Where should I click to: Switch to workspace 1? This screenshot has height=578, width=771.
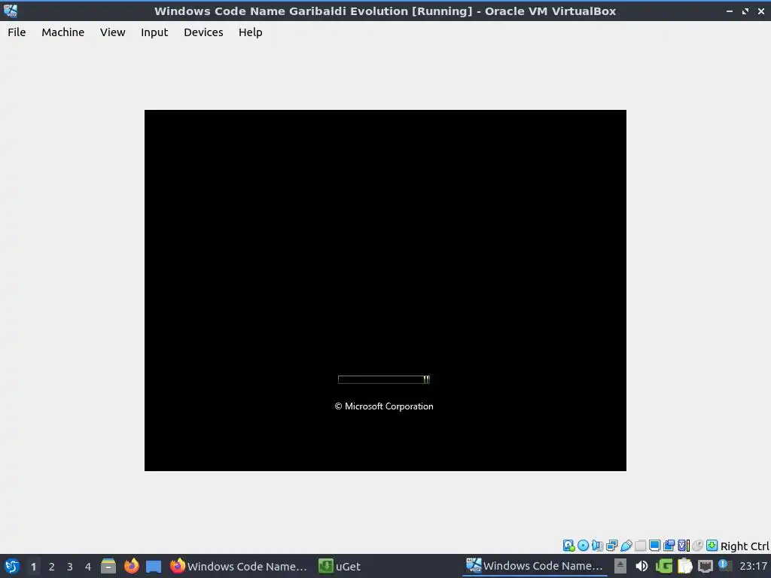pyautogui.click(x=33, y=567)
